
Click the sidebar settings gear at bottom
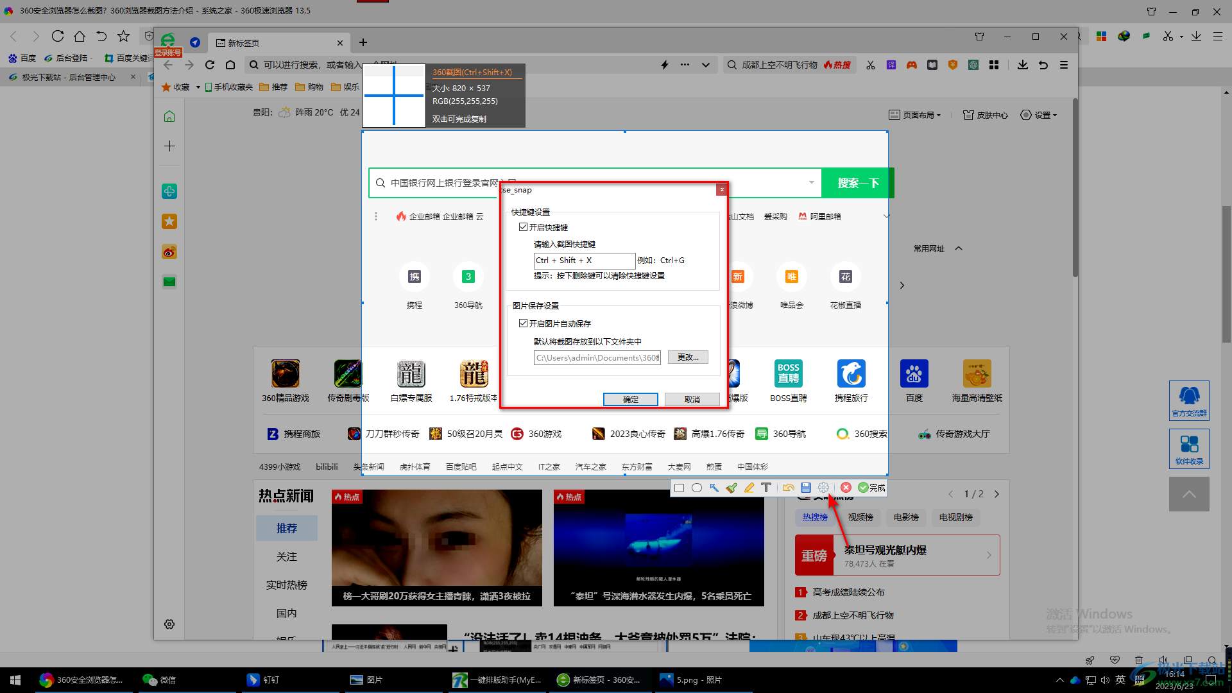tap(169, 624)
